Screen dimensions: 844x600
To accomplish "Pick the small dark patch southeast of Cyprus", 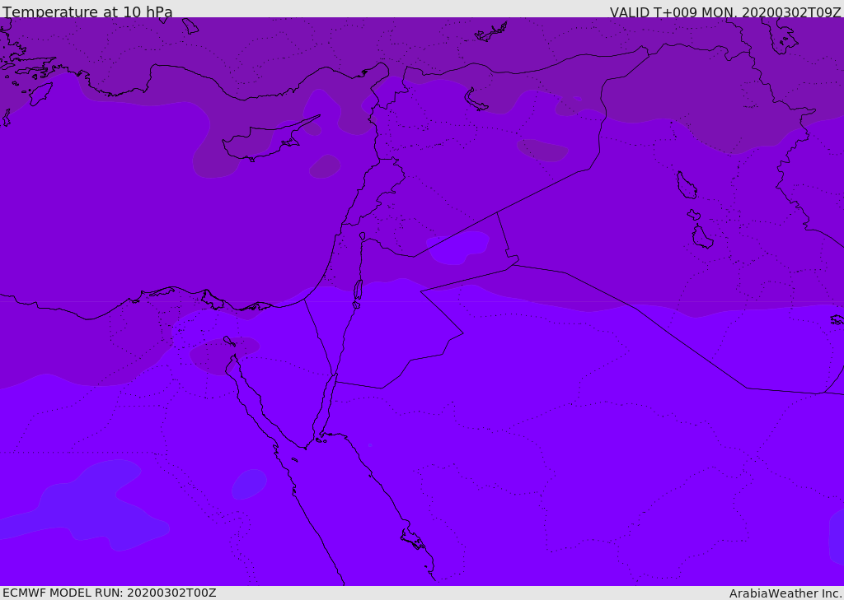I will coord(325,166).
